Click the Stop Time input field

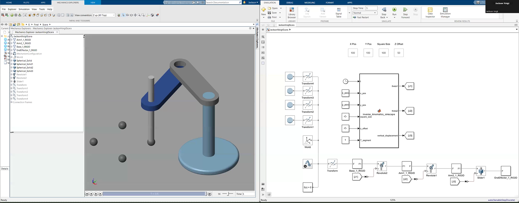click(371, 8)
